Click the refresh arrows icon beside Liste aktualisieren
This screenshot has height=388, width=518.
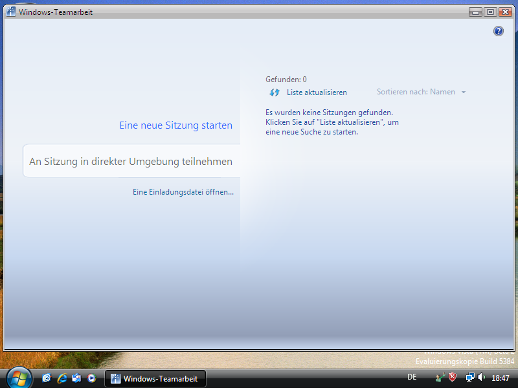coord(275,92)
